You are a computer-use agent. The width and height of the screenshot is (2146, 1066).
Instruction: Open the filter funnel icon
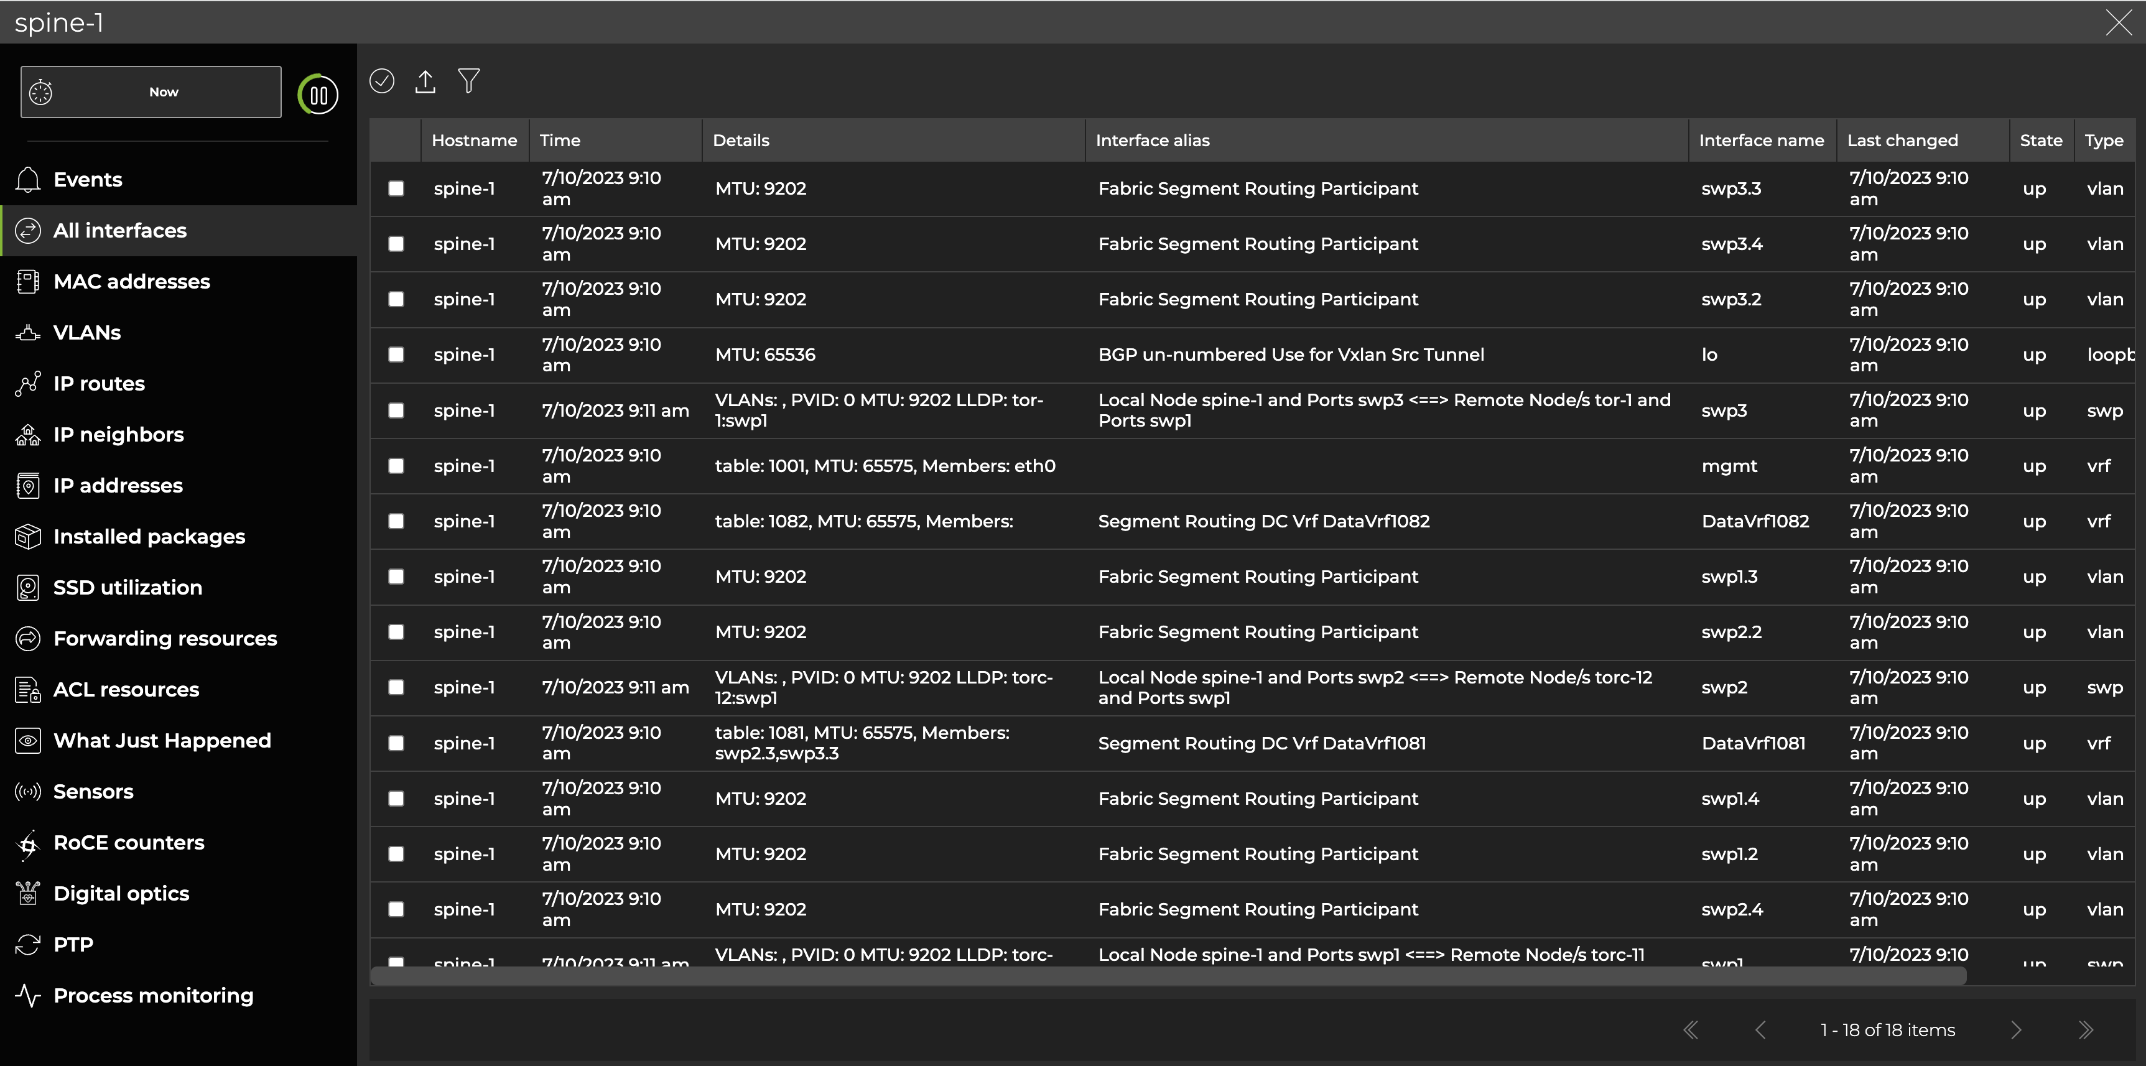pos(469,81)
